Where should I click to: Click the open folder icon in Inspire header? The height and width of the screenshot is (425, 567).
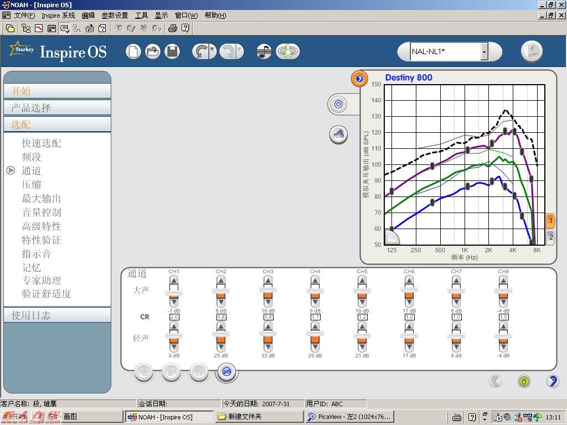pos(153,51)
